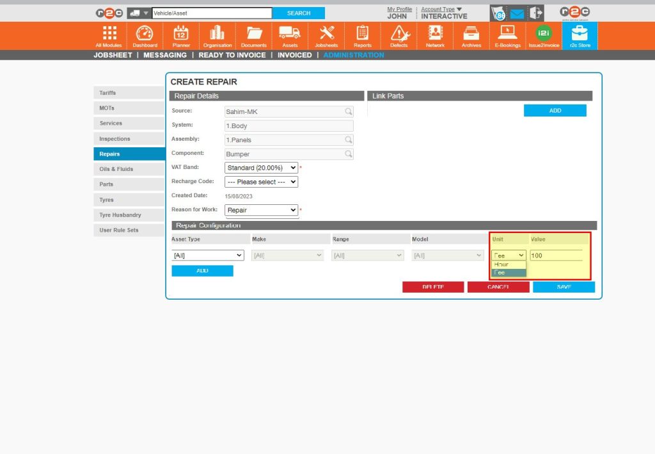Screen dimensions: 655x454
Task: Click the blue SAVE button
Action: pyautogui.click(x=564, y=287)
